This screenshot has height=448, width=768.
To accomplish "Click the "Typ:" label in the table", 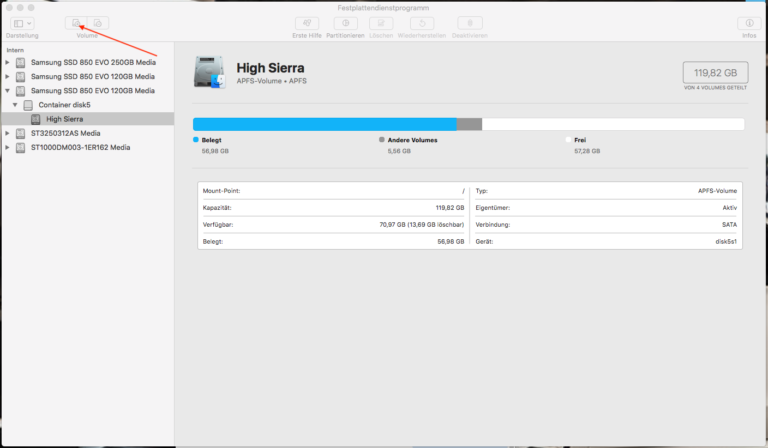I will click(482, 191).
